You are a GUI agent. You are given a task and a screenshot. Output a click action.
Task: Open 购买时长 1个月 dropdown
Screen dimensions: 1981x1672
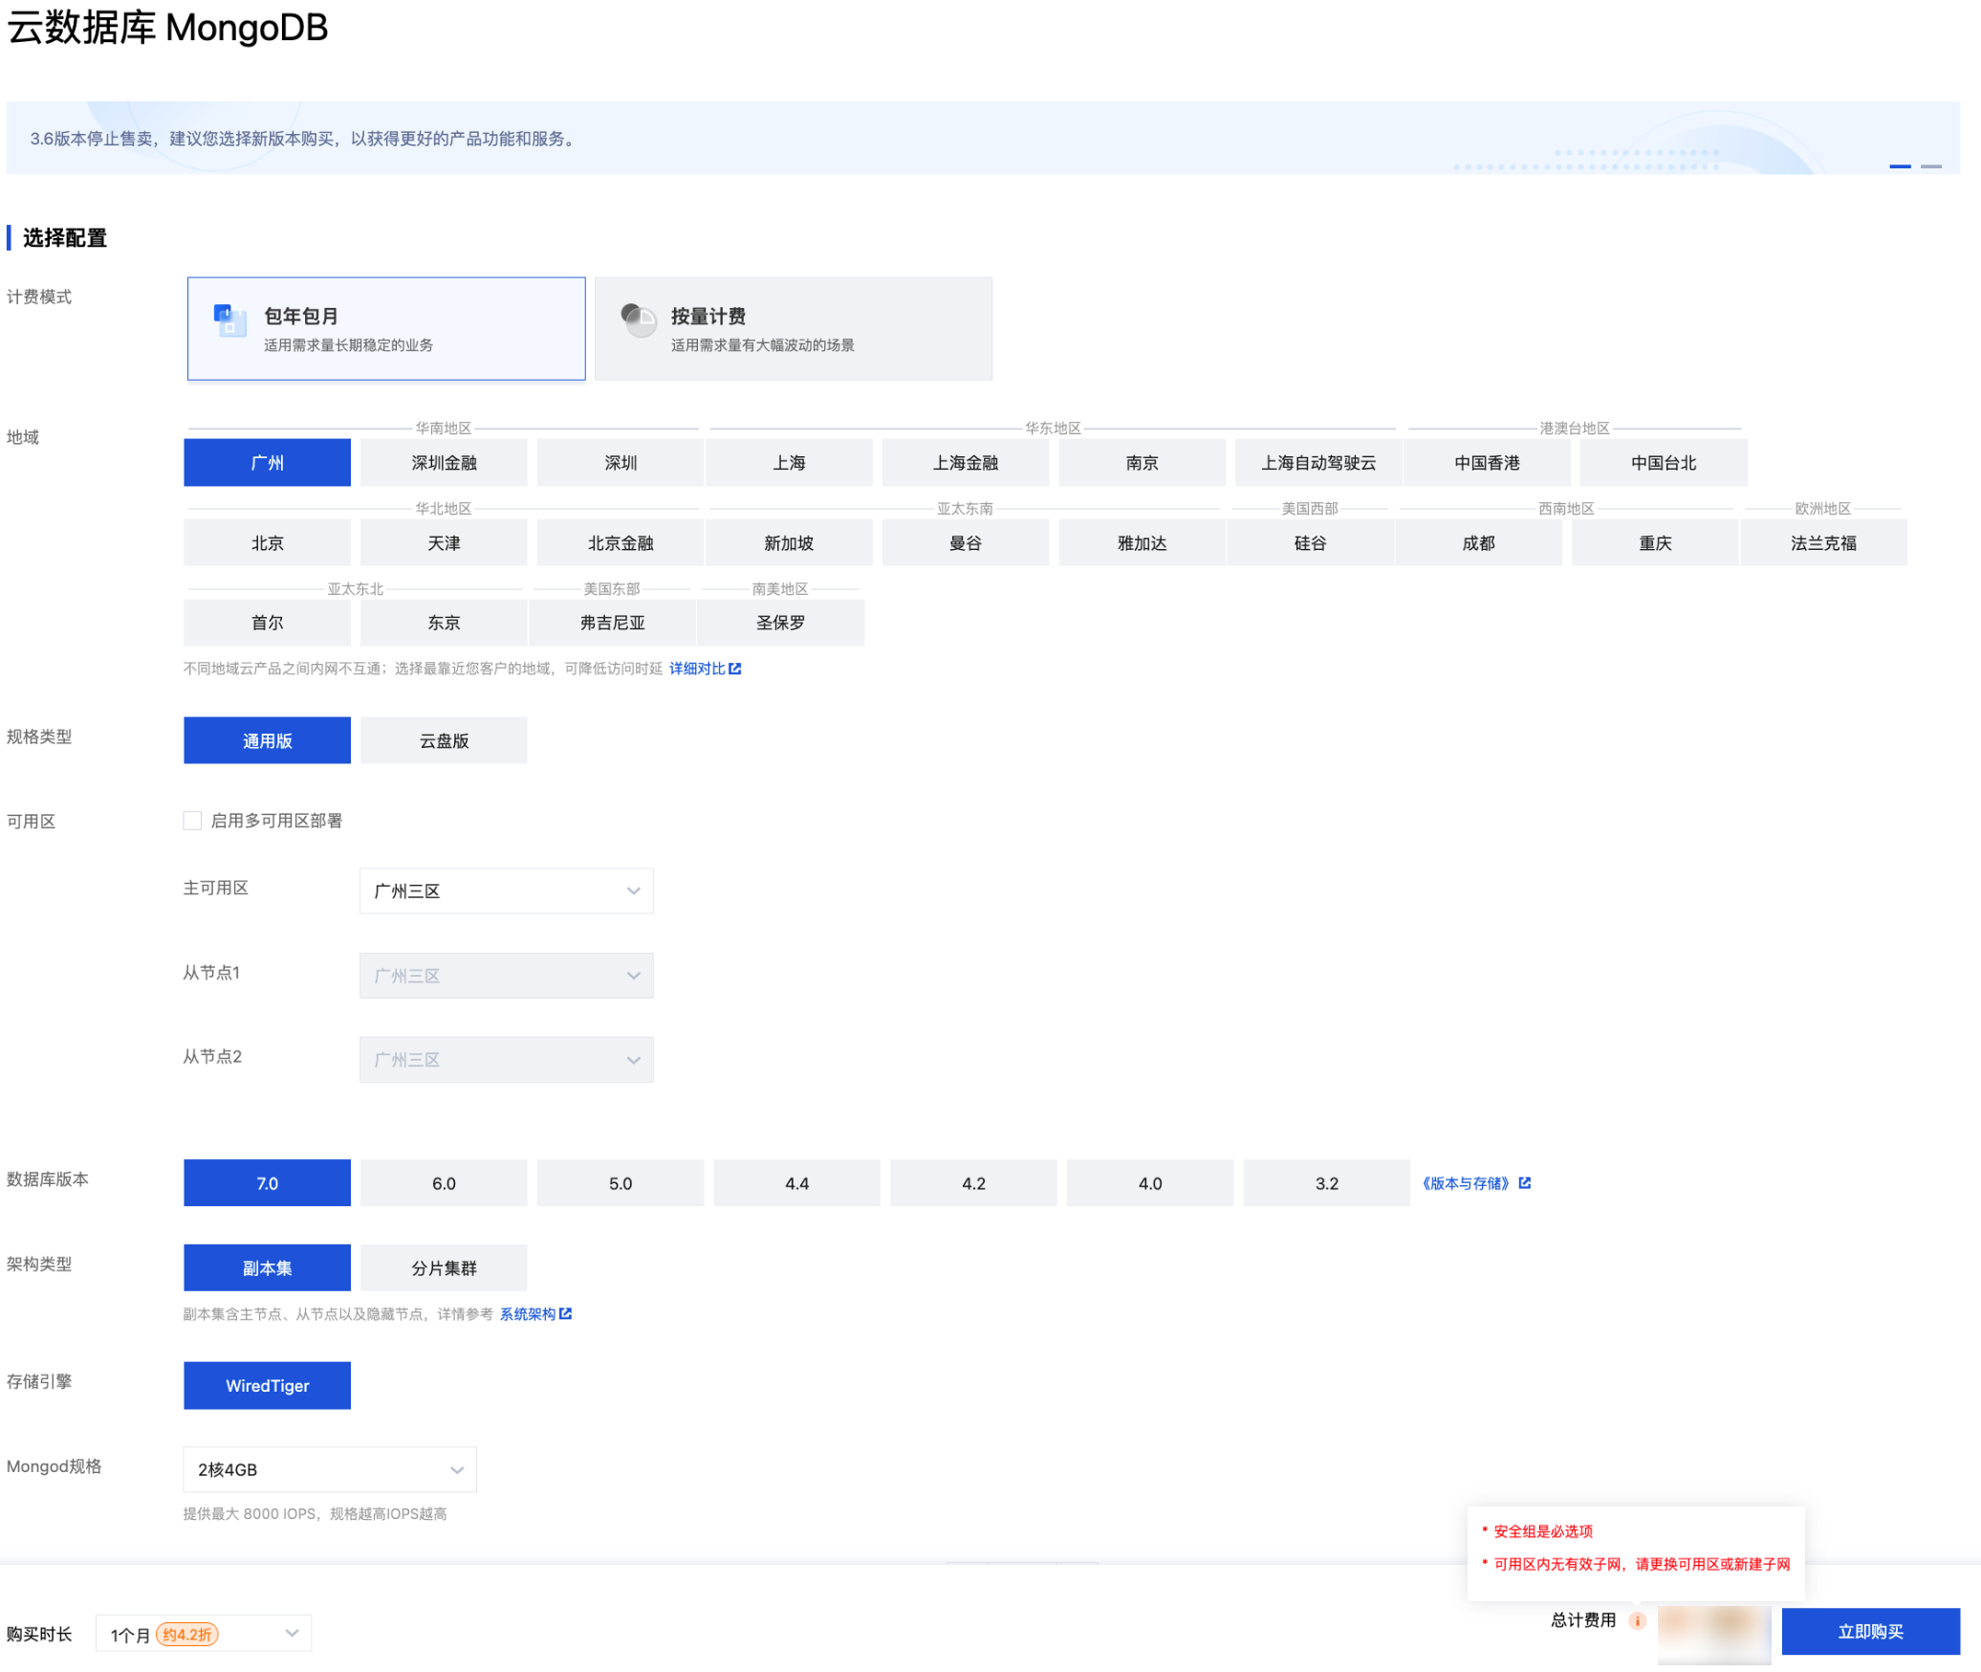point(204,1635)
